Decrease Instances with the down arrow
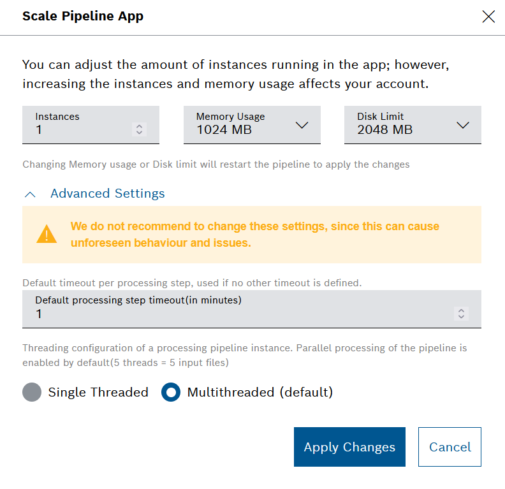 [x=140, y=133]
